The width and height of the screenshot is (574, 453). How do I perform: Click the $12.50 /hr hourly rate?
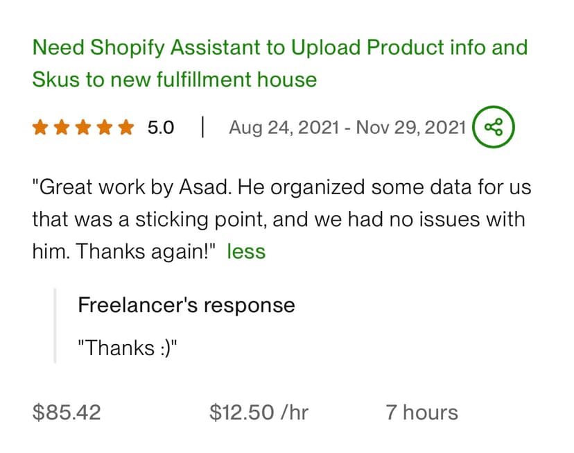pyautogui.click(x=259, y=412)
